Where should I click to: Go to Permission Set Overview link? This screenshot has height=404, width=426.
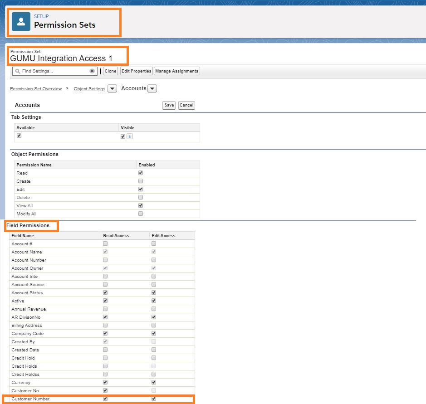click(x=36, y=89)
